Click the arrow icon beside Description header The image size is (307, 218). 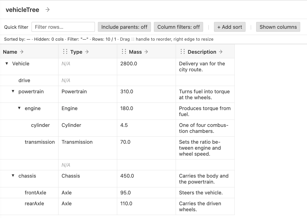[x=221, y=52]
